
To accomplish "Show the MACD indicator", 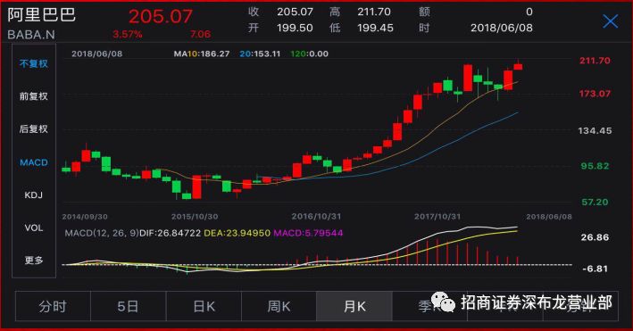I will [x=34, y=162].
